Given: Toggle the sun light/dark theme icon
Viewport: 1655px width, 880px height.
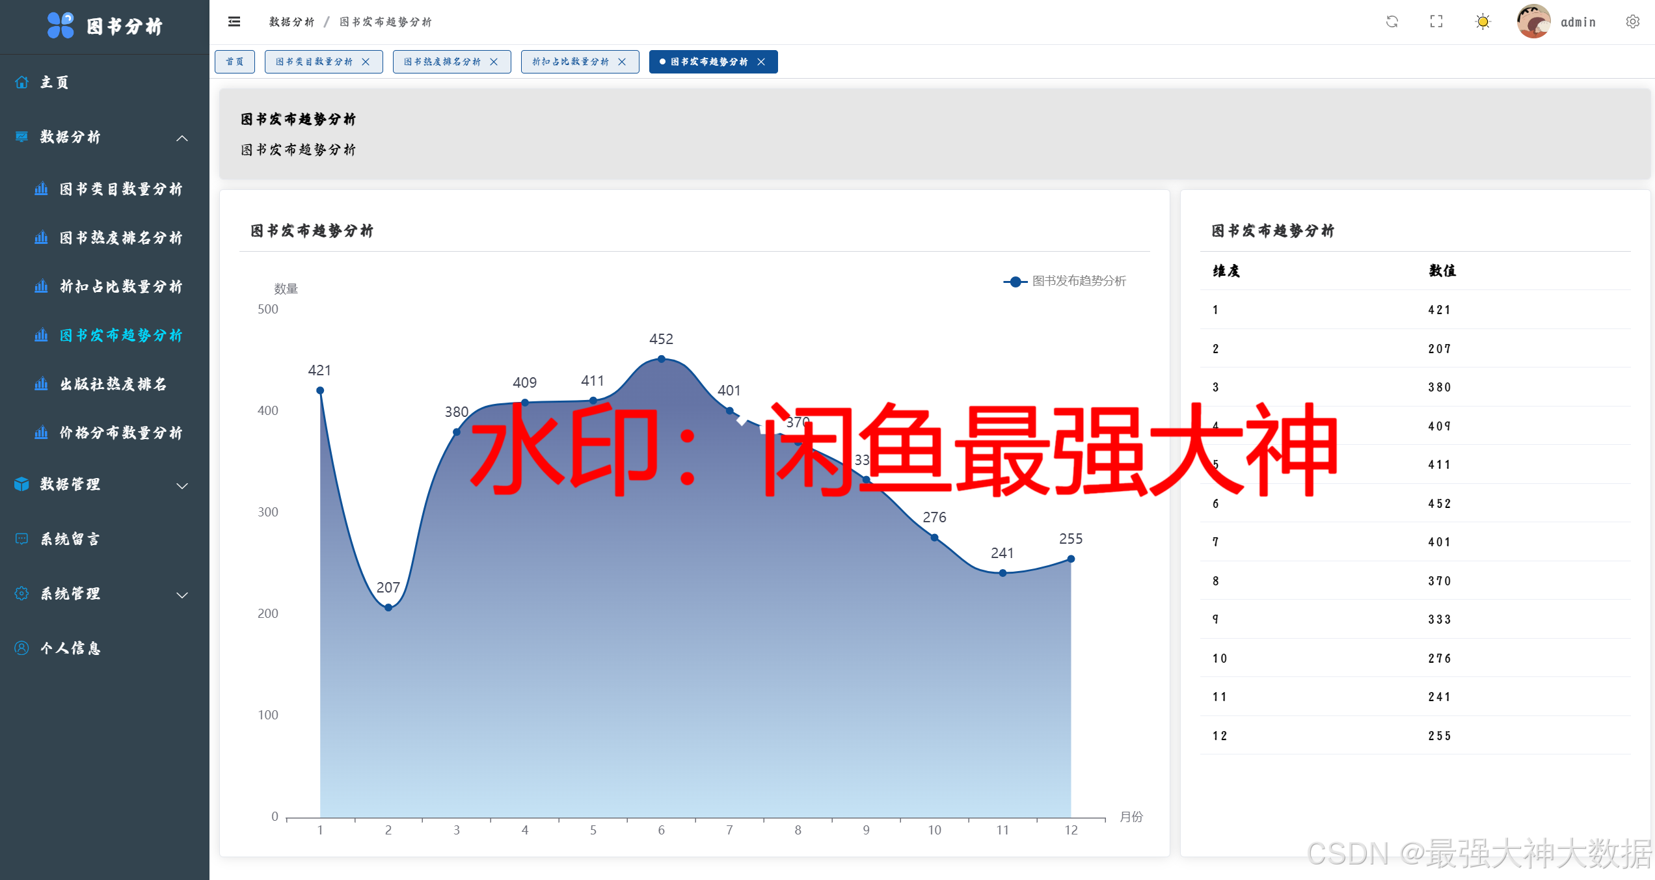Looking at the screenshot, I should click(x=1483, y=21).
